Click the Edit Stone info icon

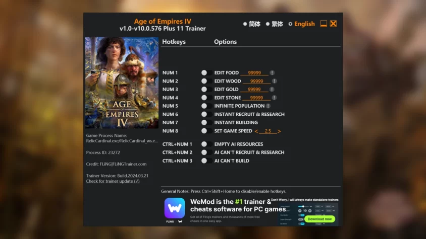[x=274, y=98]
